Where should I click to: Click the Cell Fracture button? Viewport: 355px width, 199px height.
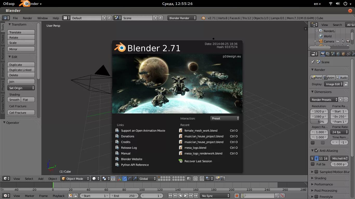pos(21,113)
